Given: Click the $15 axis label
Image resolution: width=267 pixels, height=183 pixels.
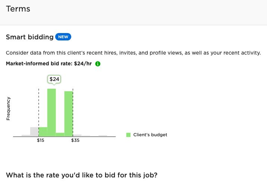Looking at the screenshot, I should point(40,140).
